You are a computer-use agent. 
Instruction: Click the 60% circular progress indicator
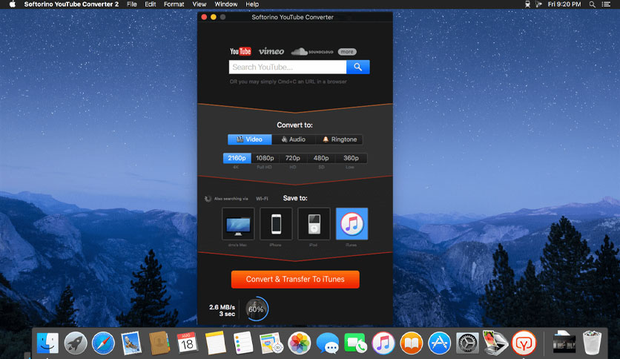[x=256, y=309]
